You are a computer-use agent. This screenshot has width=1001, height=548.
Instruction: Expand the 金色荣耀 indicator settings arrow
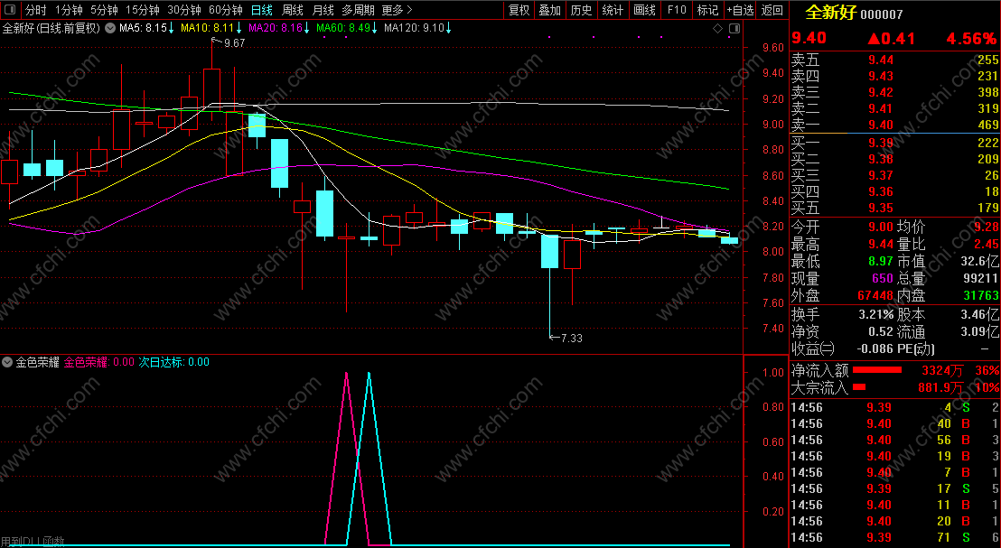(7, 362)
